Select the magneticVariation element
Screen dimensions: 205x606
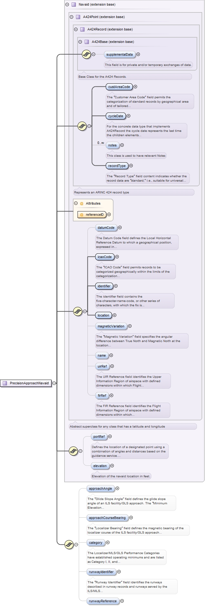(x=111, y=326)
